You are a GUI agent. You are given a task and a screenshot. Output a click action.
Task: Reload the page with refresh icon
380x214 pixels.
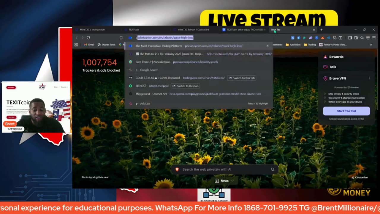click(x=88, y=38)
